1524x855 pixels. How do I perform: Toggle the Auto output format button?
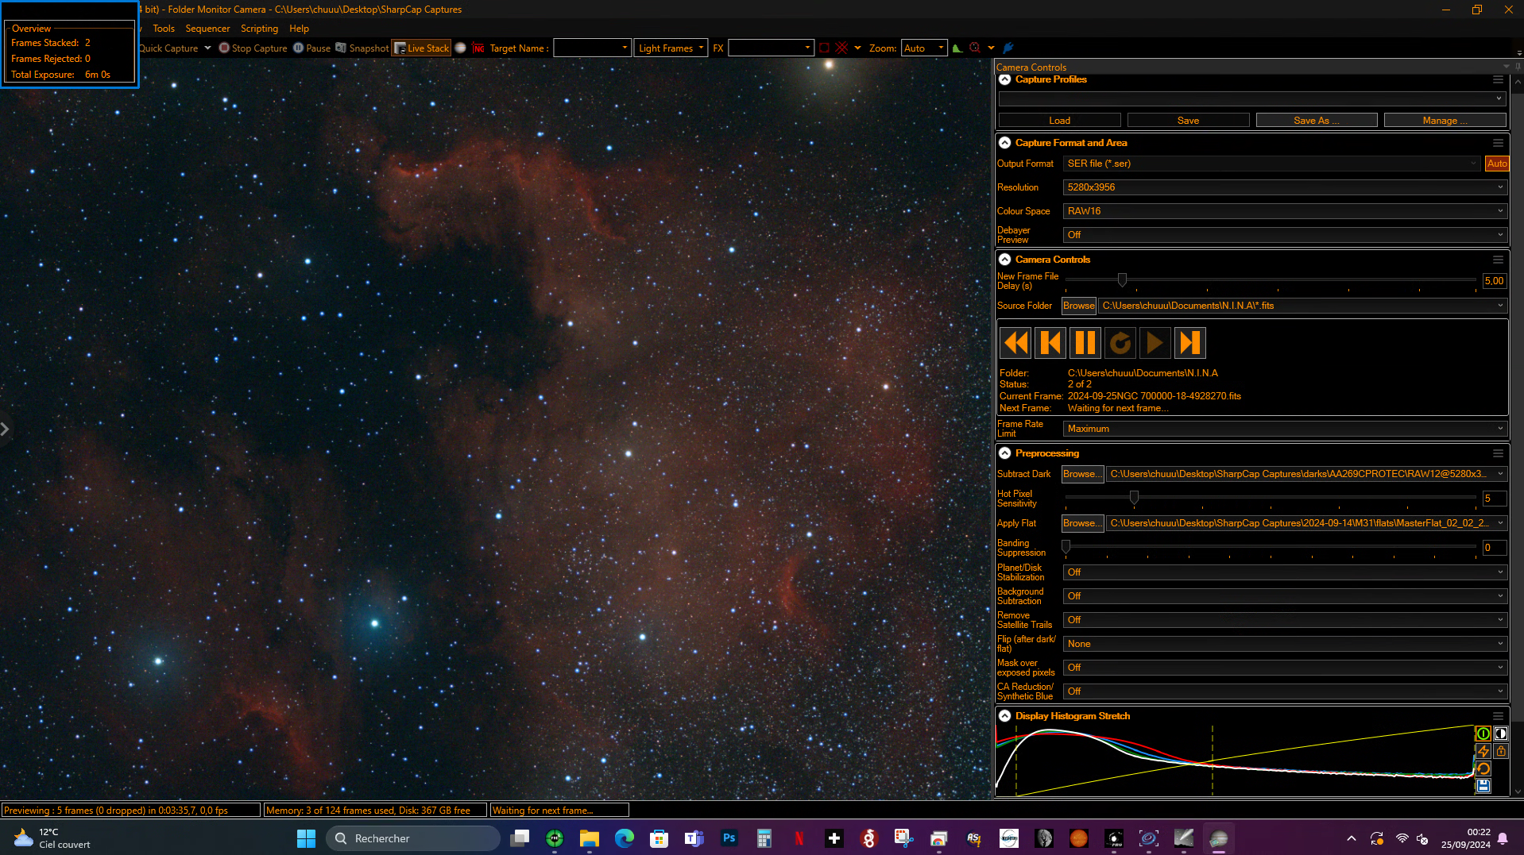(x=1497, y=164)
